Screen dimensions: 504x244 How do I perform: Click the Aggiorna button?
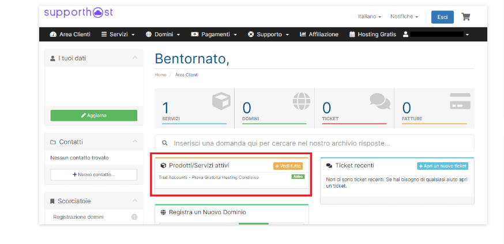point(93,115)
